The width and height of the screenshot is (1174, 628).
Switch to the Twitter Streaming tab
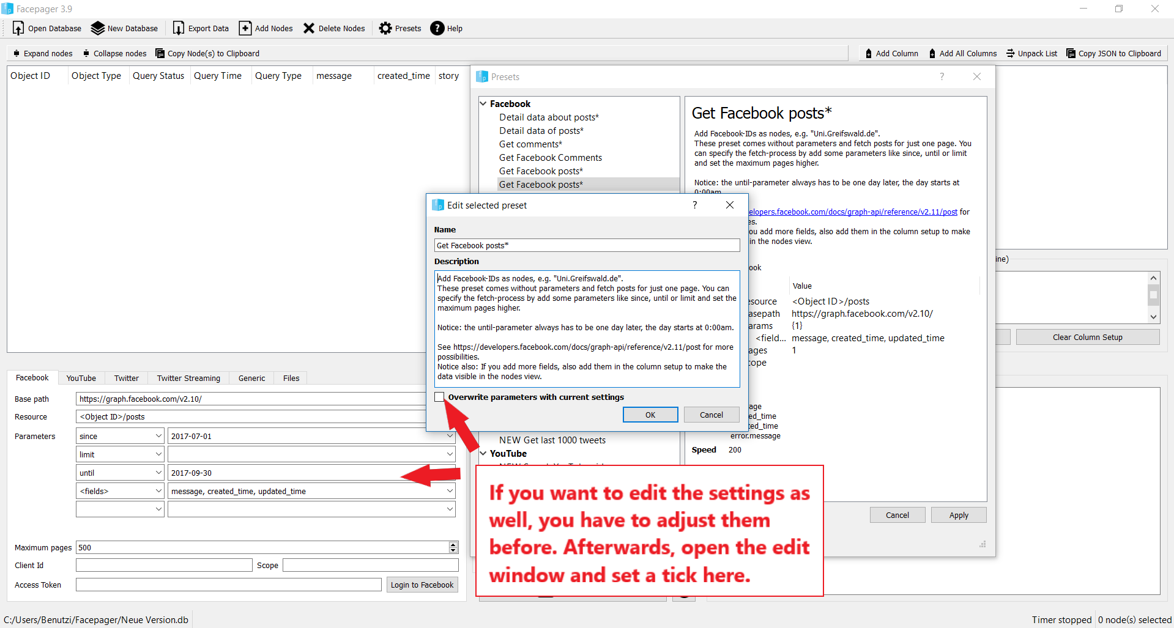[188, 379]
